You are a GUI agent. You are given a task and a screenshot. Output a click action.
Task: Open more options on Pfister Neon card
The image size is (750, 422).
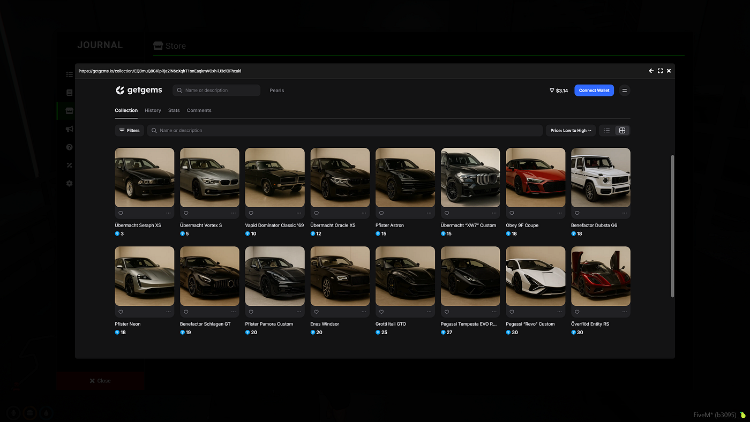click(168, 312)
